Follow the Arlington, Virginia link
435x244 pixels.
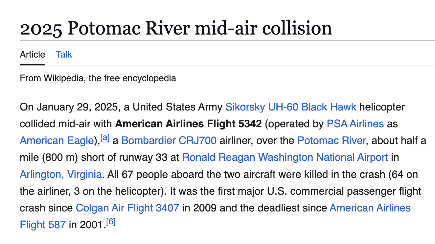tap(61, 174)
